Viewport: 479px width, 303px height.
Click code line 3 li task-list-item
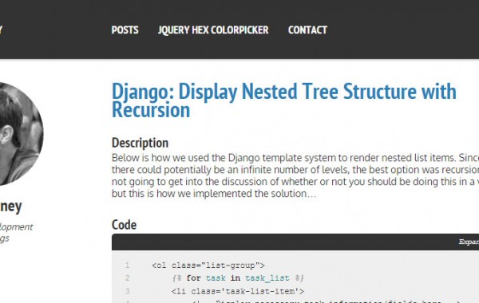[238, 291]
